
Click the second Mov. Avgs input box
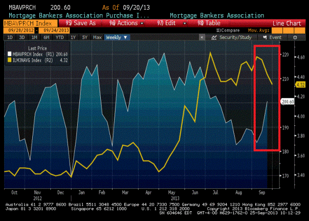tap(289, 31)
